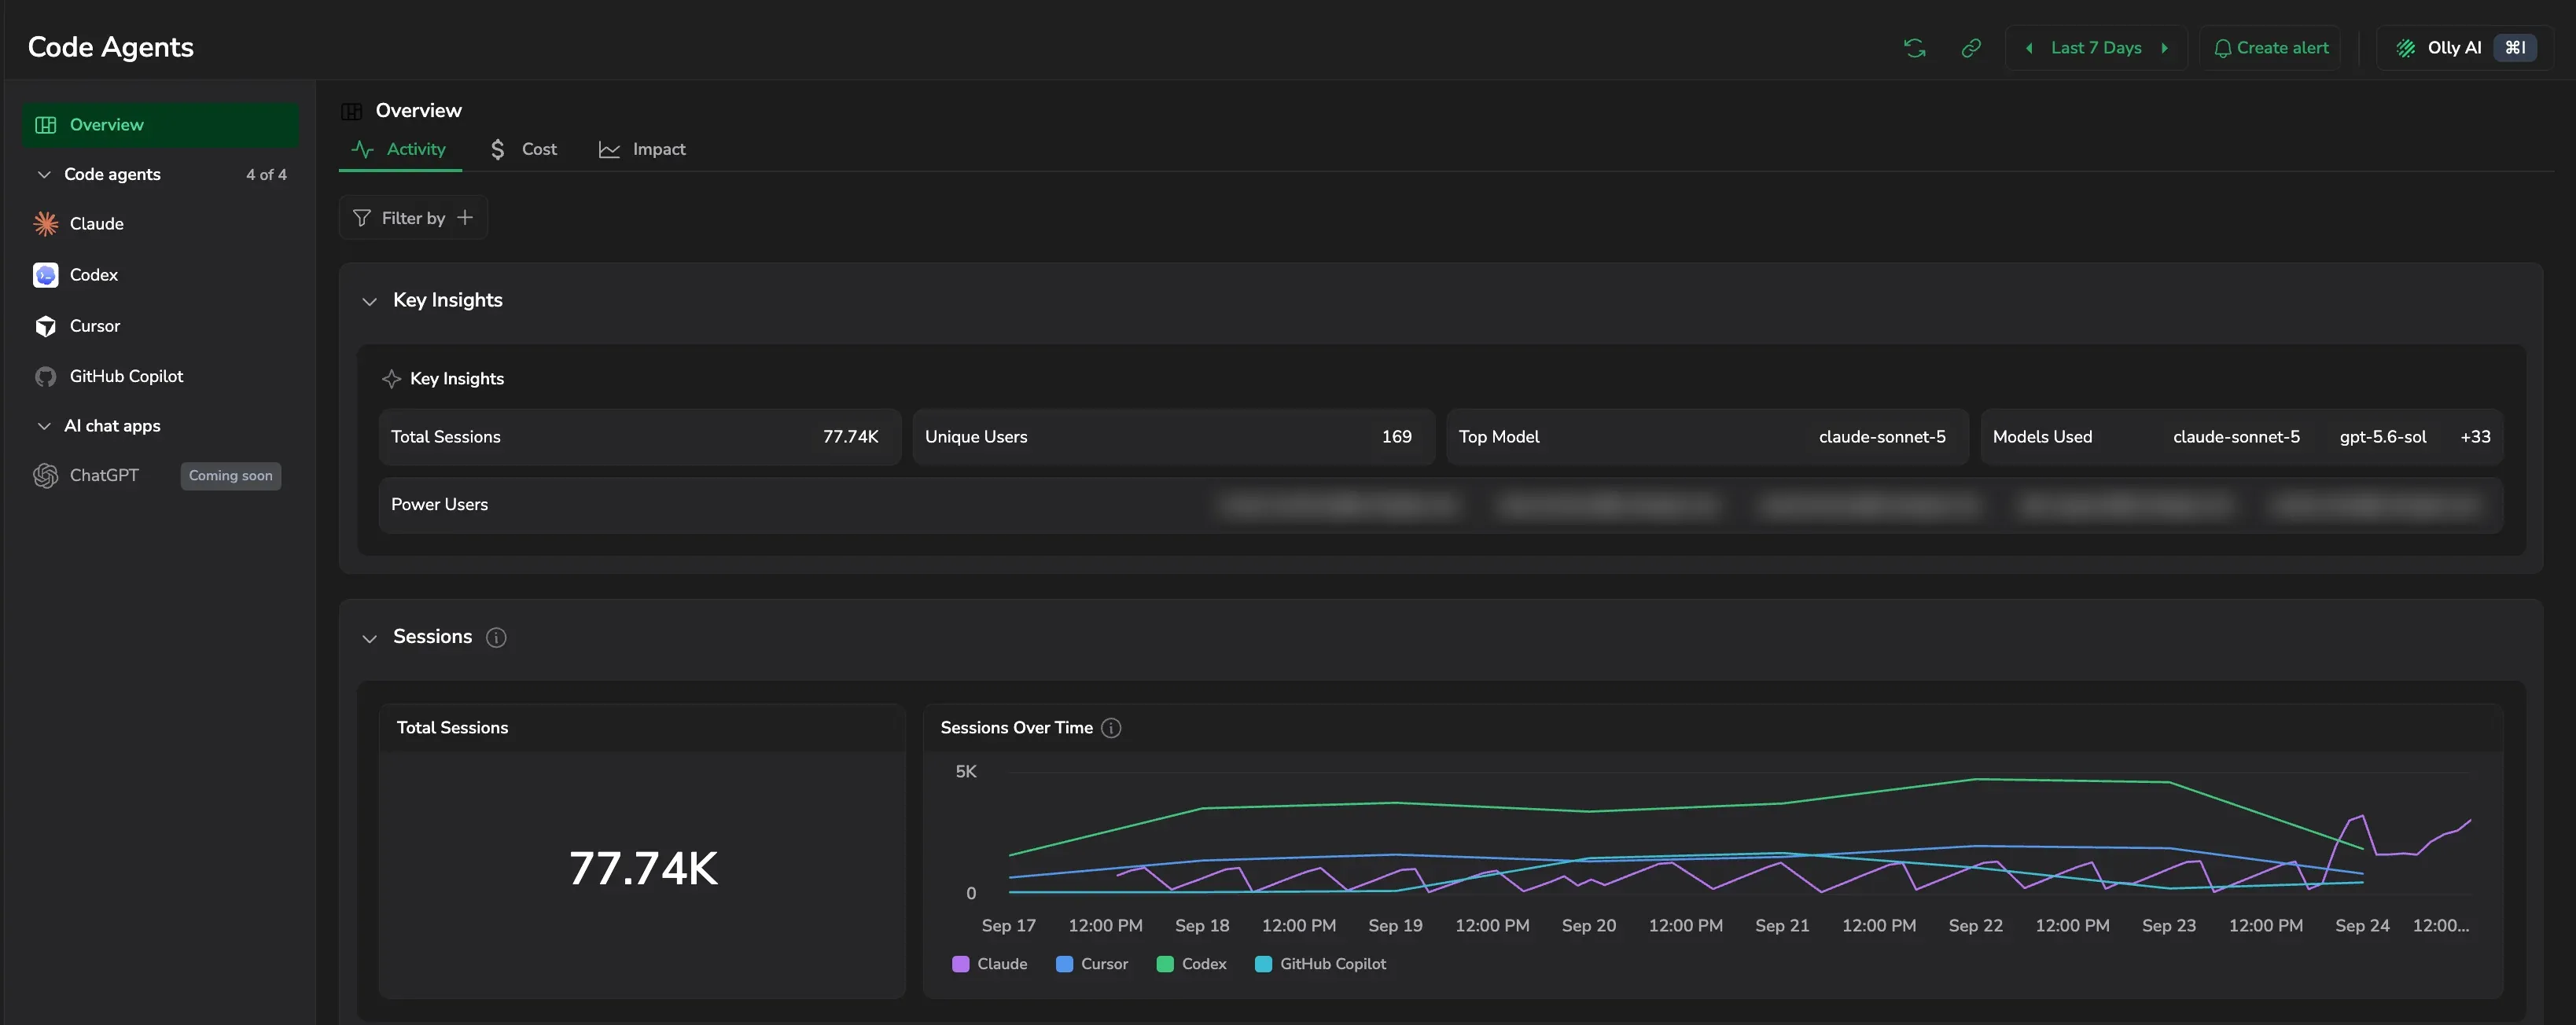Click the 4 of 4 agents count
This screenshot has height=1025, width=2576.
tap(266, 175)
